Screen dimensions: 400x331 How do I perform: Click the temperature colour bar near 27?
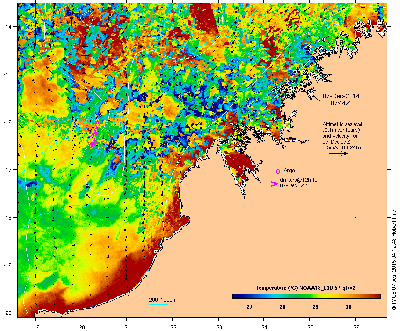click(x=249, y=296)
